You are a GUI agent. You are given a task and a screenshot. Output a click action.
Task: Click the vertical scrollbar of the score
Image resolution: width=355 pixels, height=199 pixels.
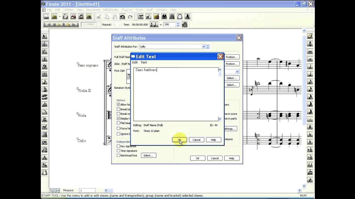pyautogui.click(x=304, y=108)
